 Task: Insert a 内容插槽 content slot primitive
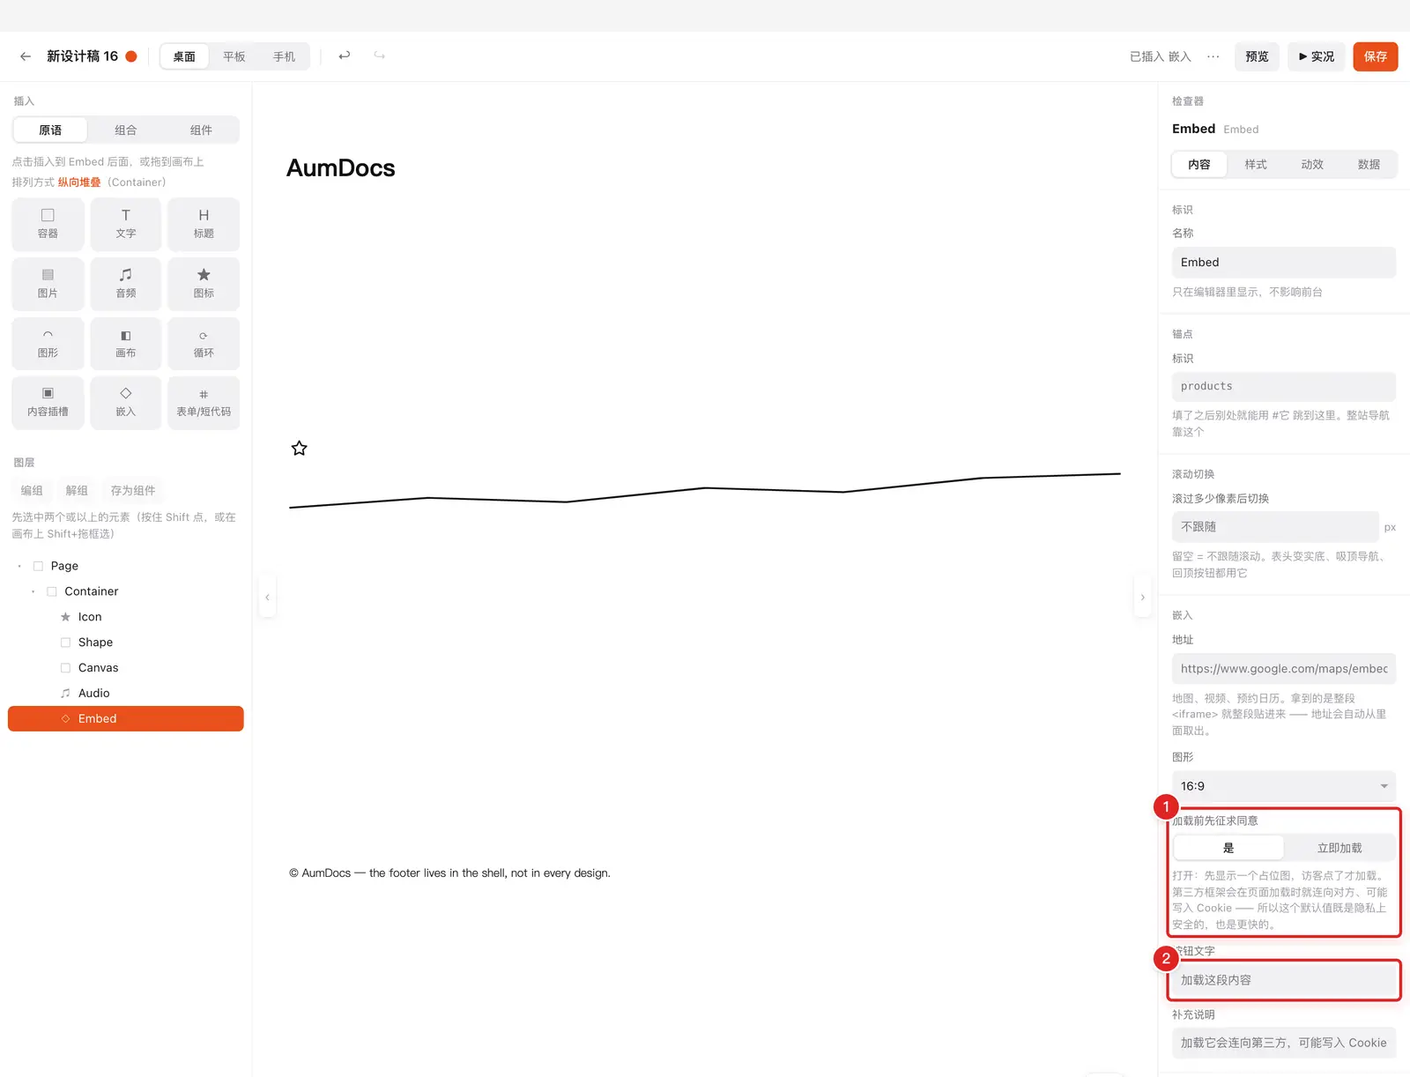(48, 403)
